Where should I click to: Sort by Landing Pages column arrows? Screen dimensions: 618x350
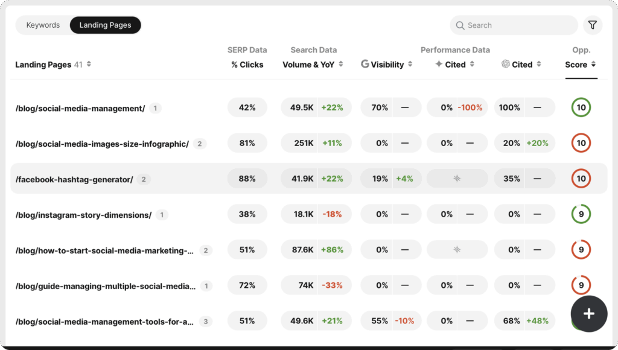point(89,65)
